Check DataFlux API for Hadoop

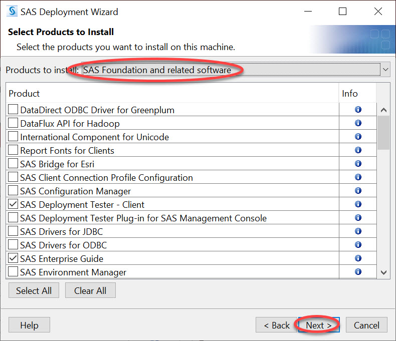click(13, 123)
